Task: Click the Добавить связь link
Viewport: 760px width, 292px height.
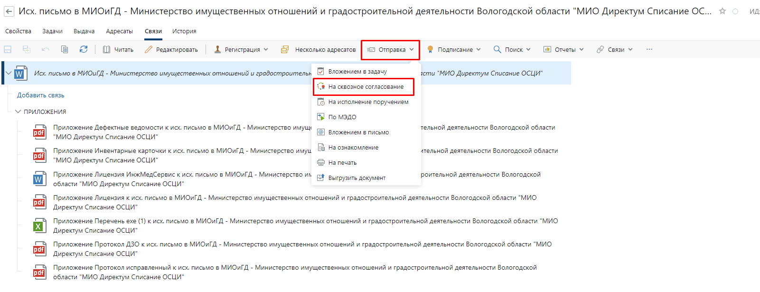Action: pyautogui.click(x=41, y=95)
